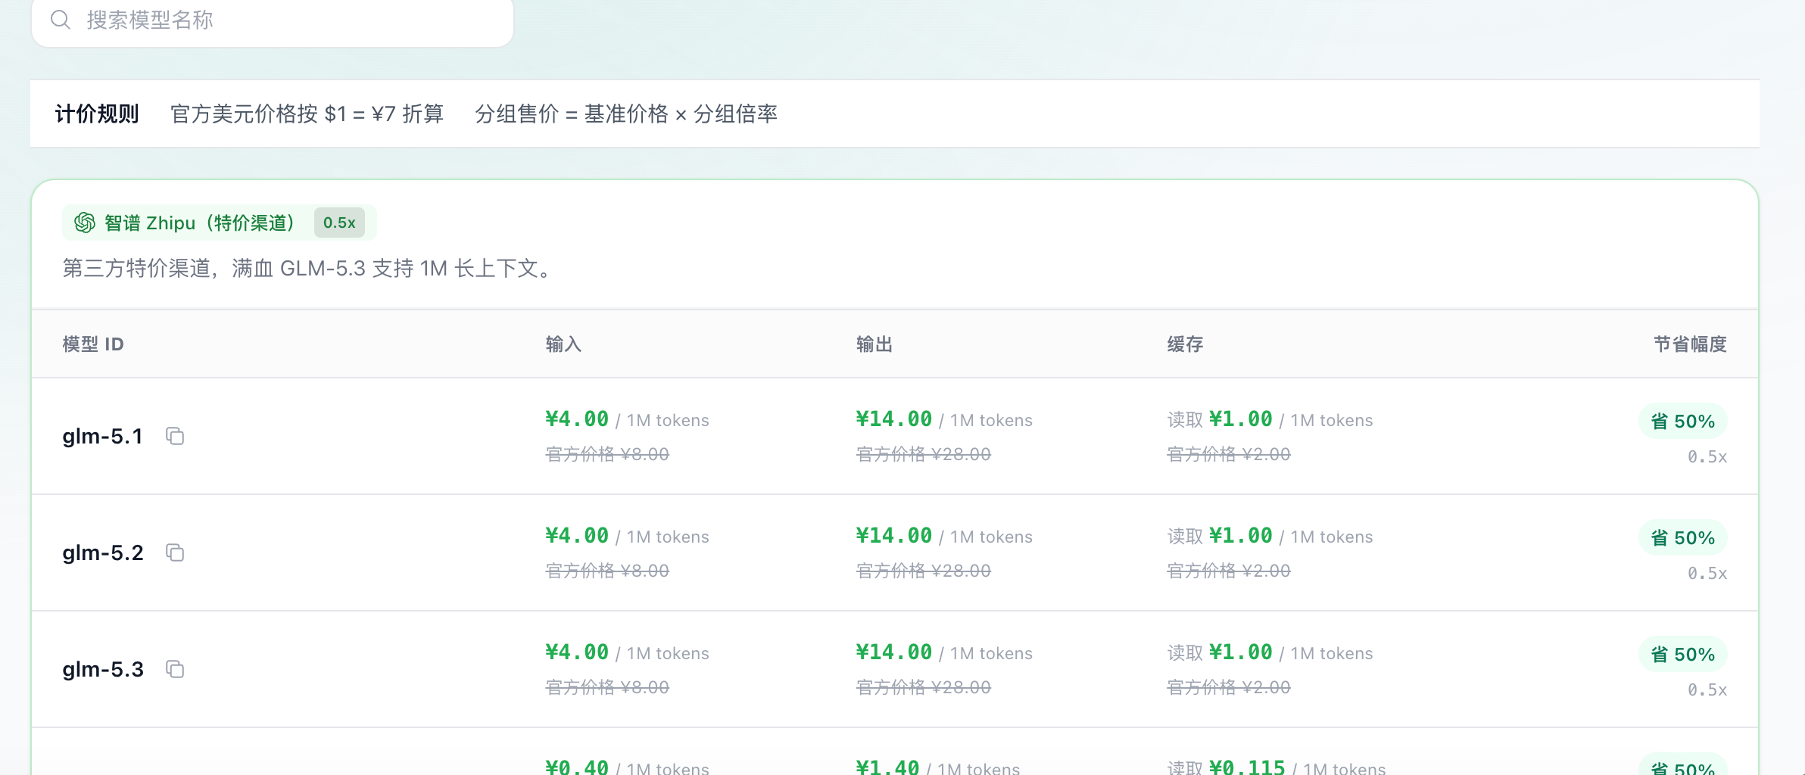Click the 0.5x multiplier badge in the header
The height and width of the screenshot is (775, 1805).
pos(339,223)
